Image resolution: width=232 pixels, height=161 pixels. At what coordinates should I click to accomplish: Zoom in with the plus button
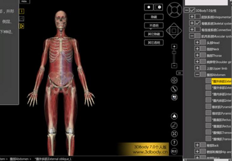pos(174,47)
